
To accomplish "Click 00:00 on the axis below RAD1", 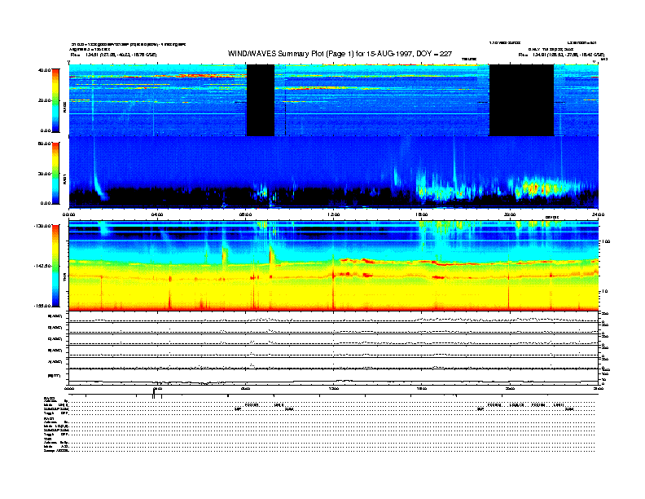I will pyautogui.click(x=68, y=214).
